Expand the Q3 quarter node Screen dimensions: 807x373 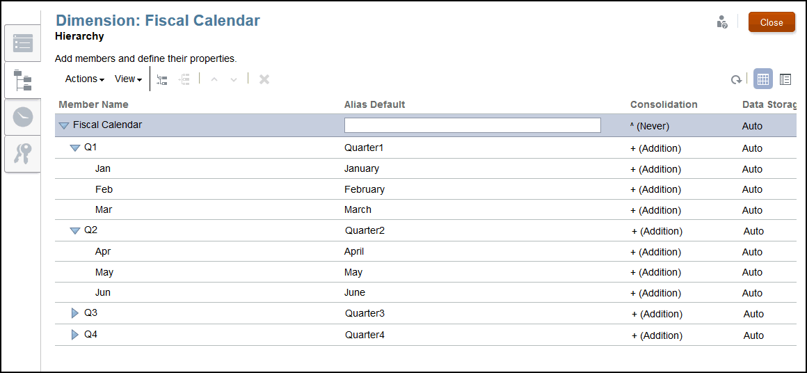(x=75, y=313)
